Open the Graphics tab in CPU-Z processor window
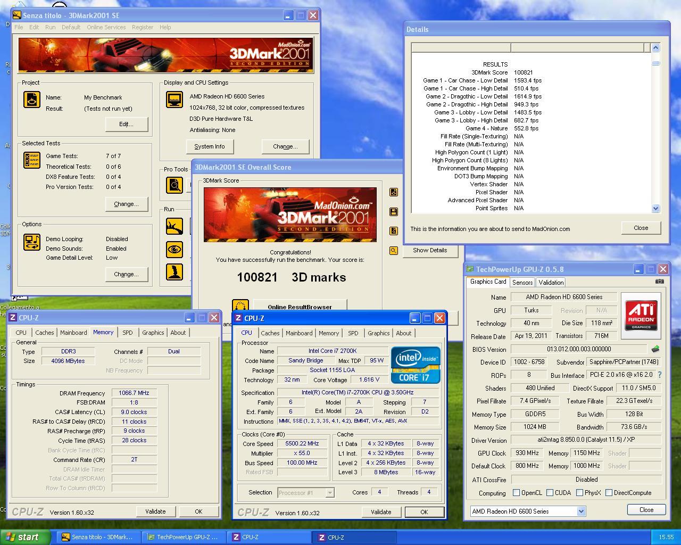681x545 pixels. pyautogui.click(x=379, y=333)
